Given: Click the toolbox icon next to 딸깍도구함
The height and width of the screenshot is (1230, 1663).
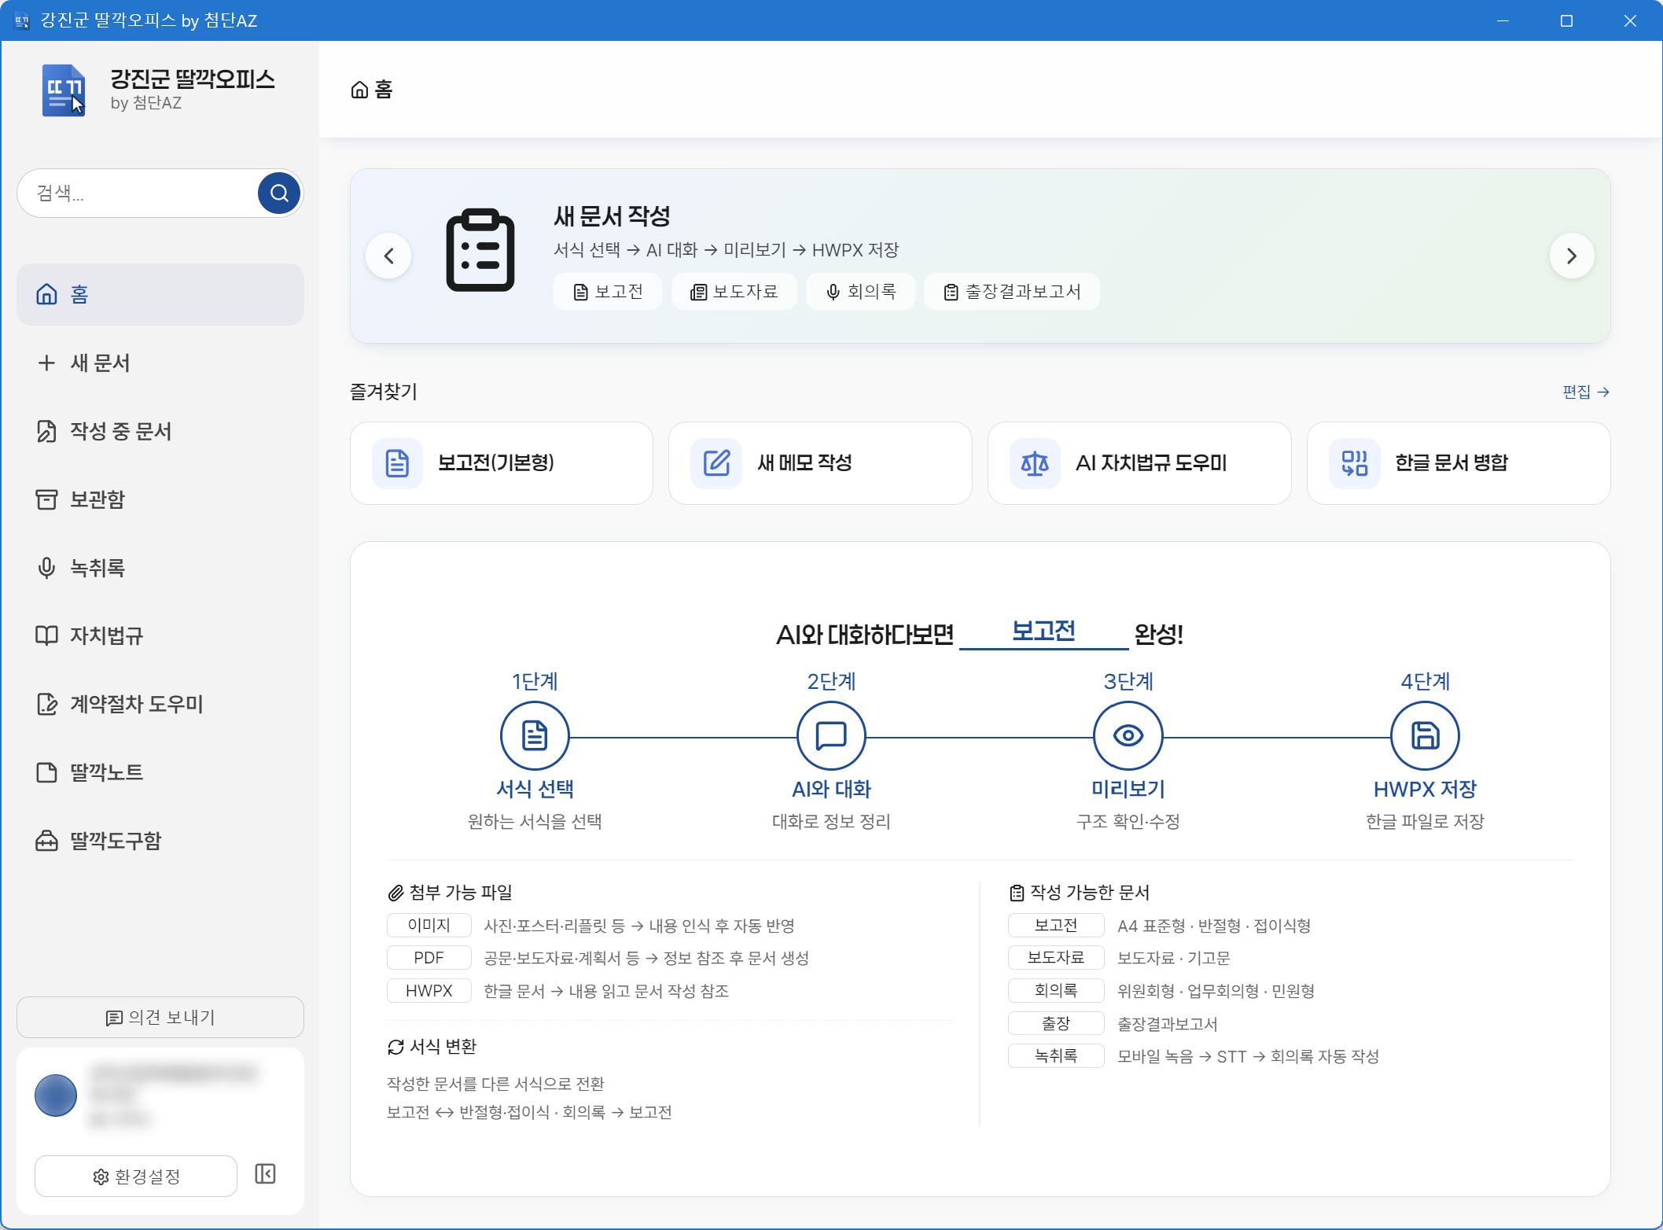Looking at the screenshot, I should tap(46, 841).
